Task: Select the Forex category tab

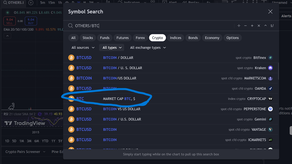Action: pos(140,38)
